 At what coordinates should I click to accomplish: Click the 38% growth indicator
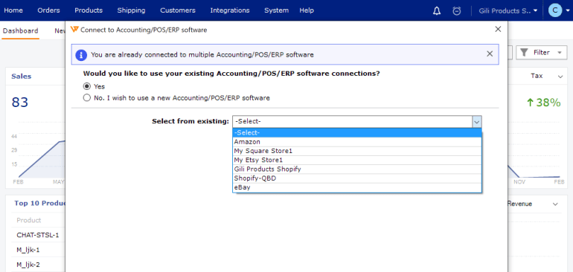543,103
